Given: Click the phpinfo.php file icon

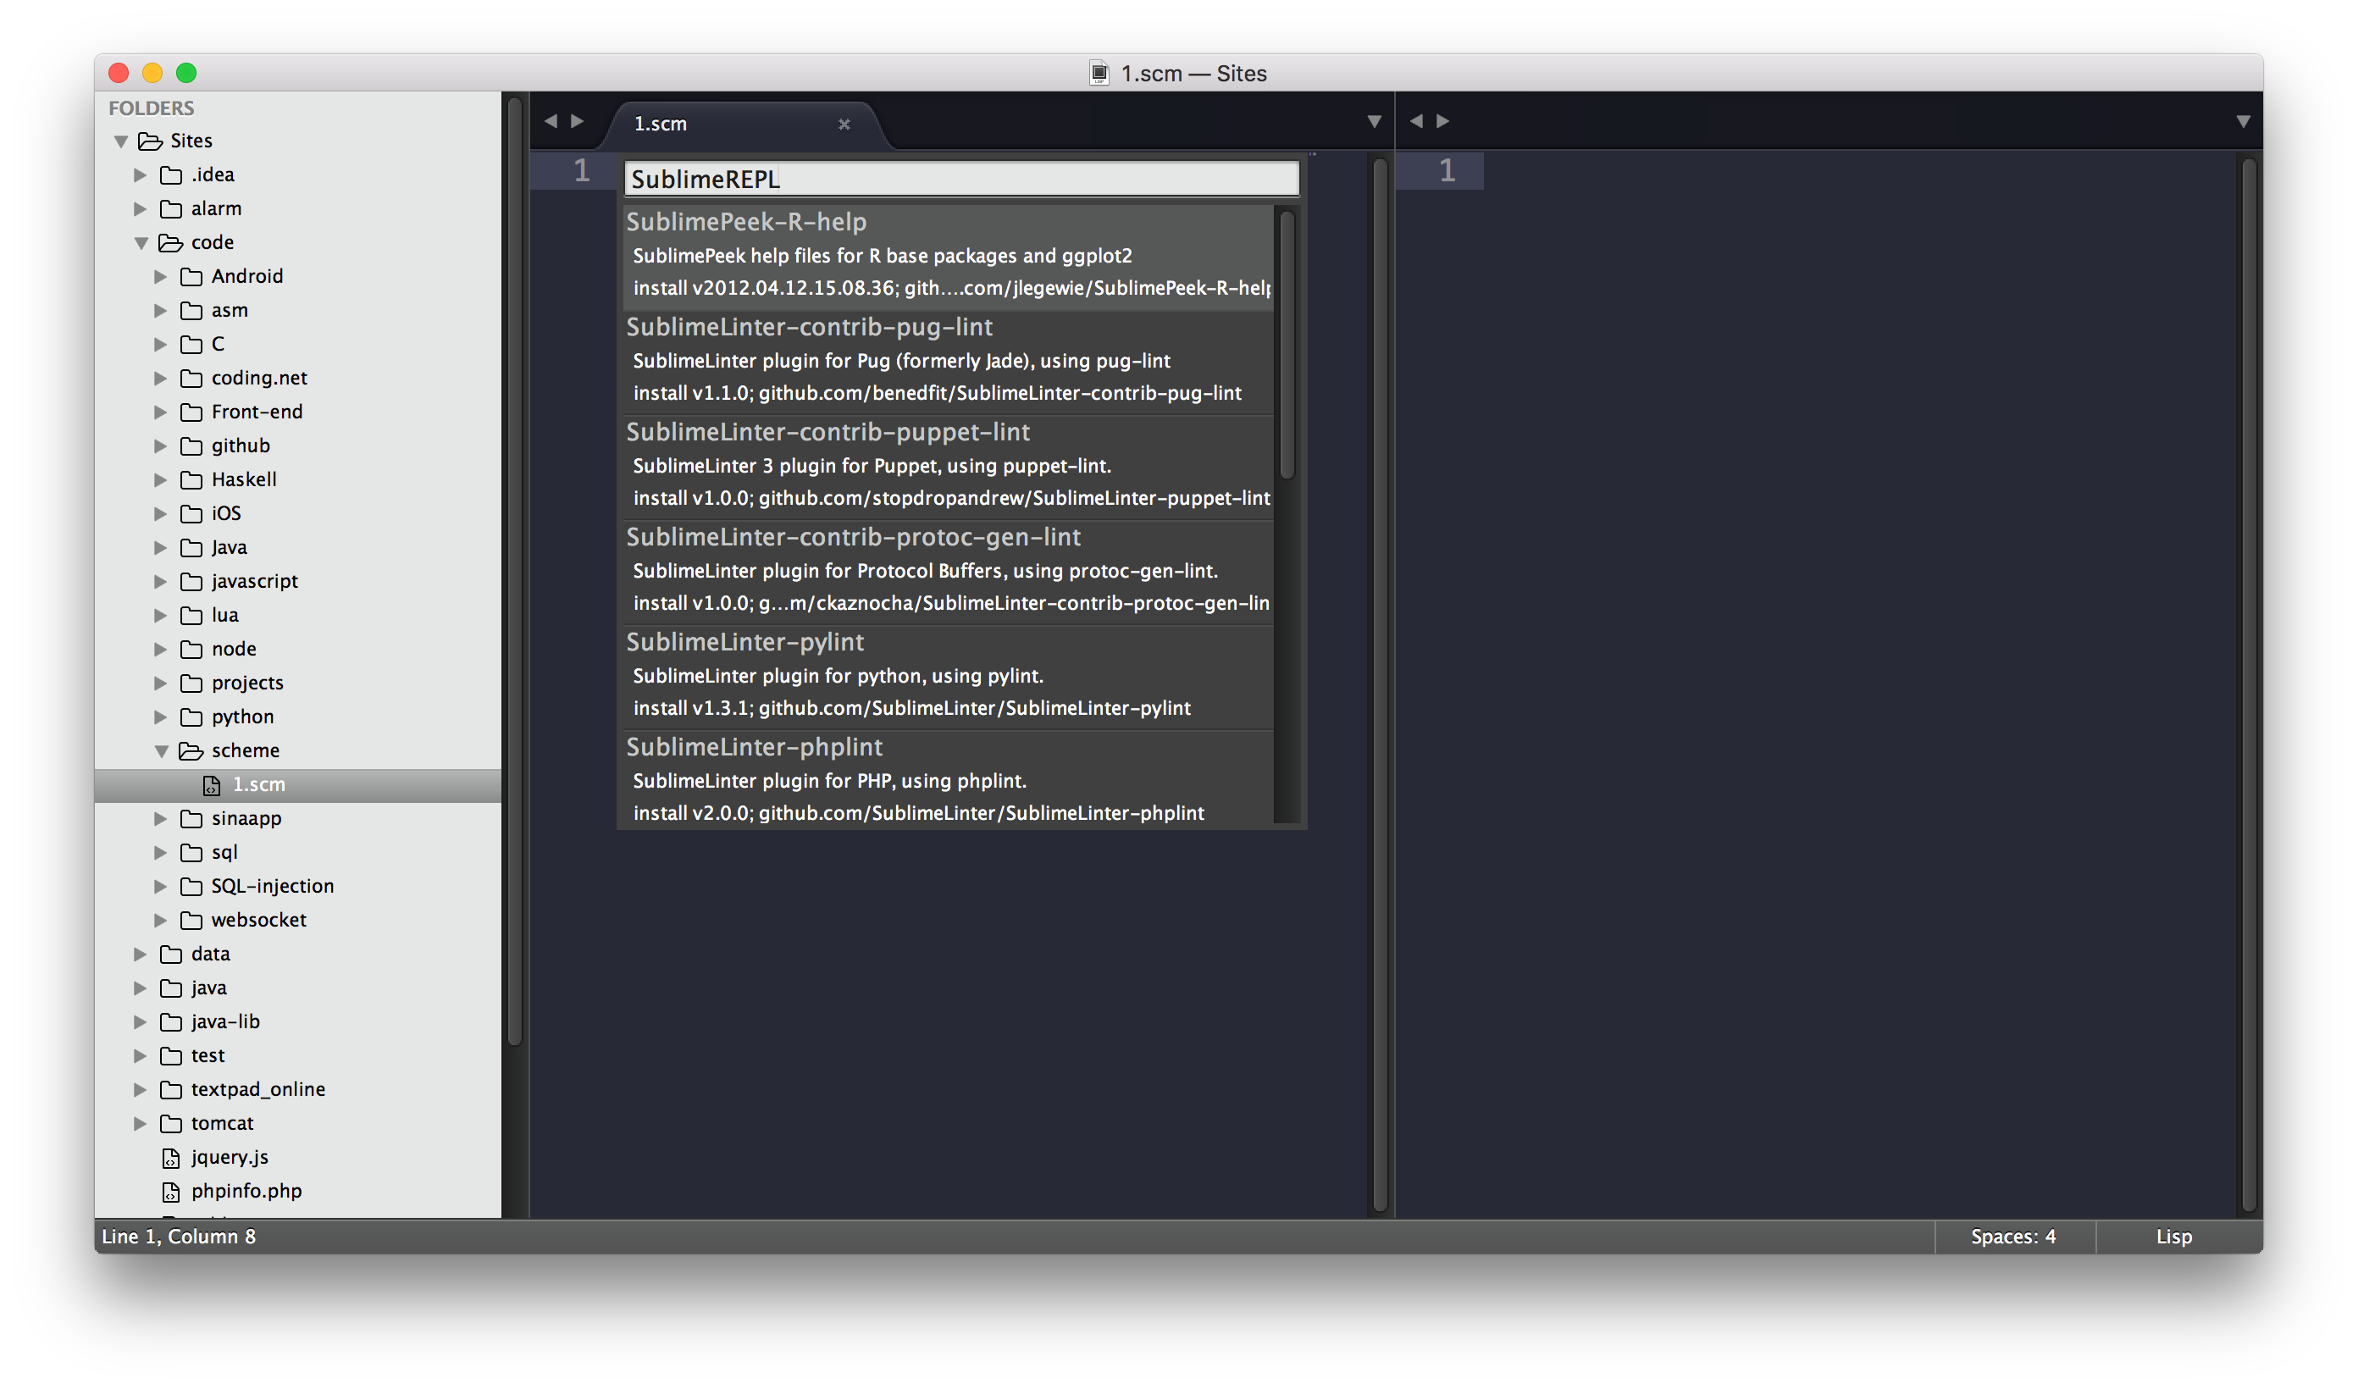Looking at the screenshot, I should pos(171,1193).
